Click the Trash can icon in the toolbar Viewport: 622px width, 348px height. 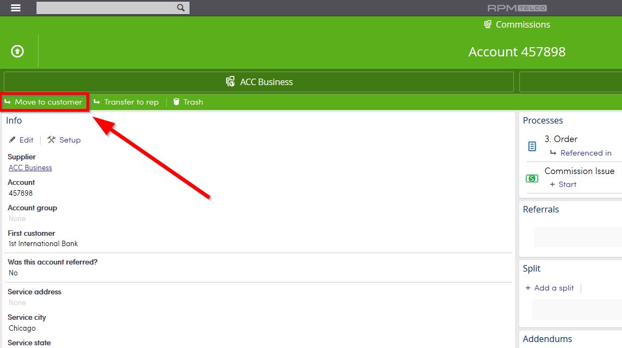(175, 101)
